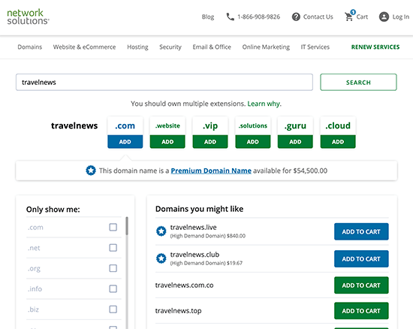Screen dimensions: 413x329
Task: Add travelnews.live to cart
Action: [x=361, y=231]
